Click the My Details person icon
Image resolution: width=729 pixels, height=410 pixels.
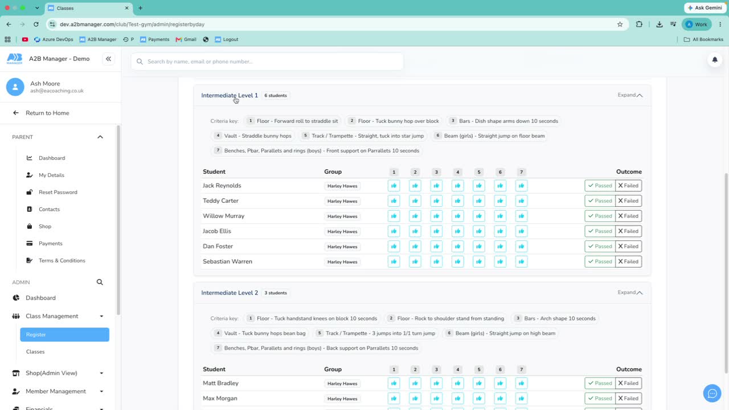coord(30,175)
